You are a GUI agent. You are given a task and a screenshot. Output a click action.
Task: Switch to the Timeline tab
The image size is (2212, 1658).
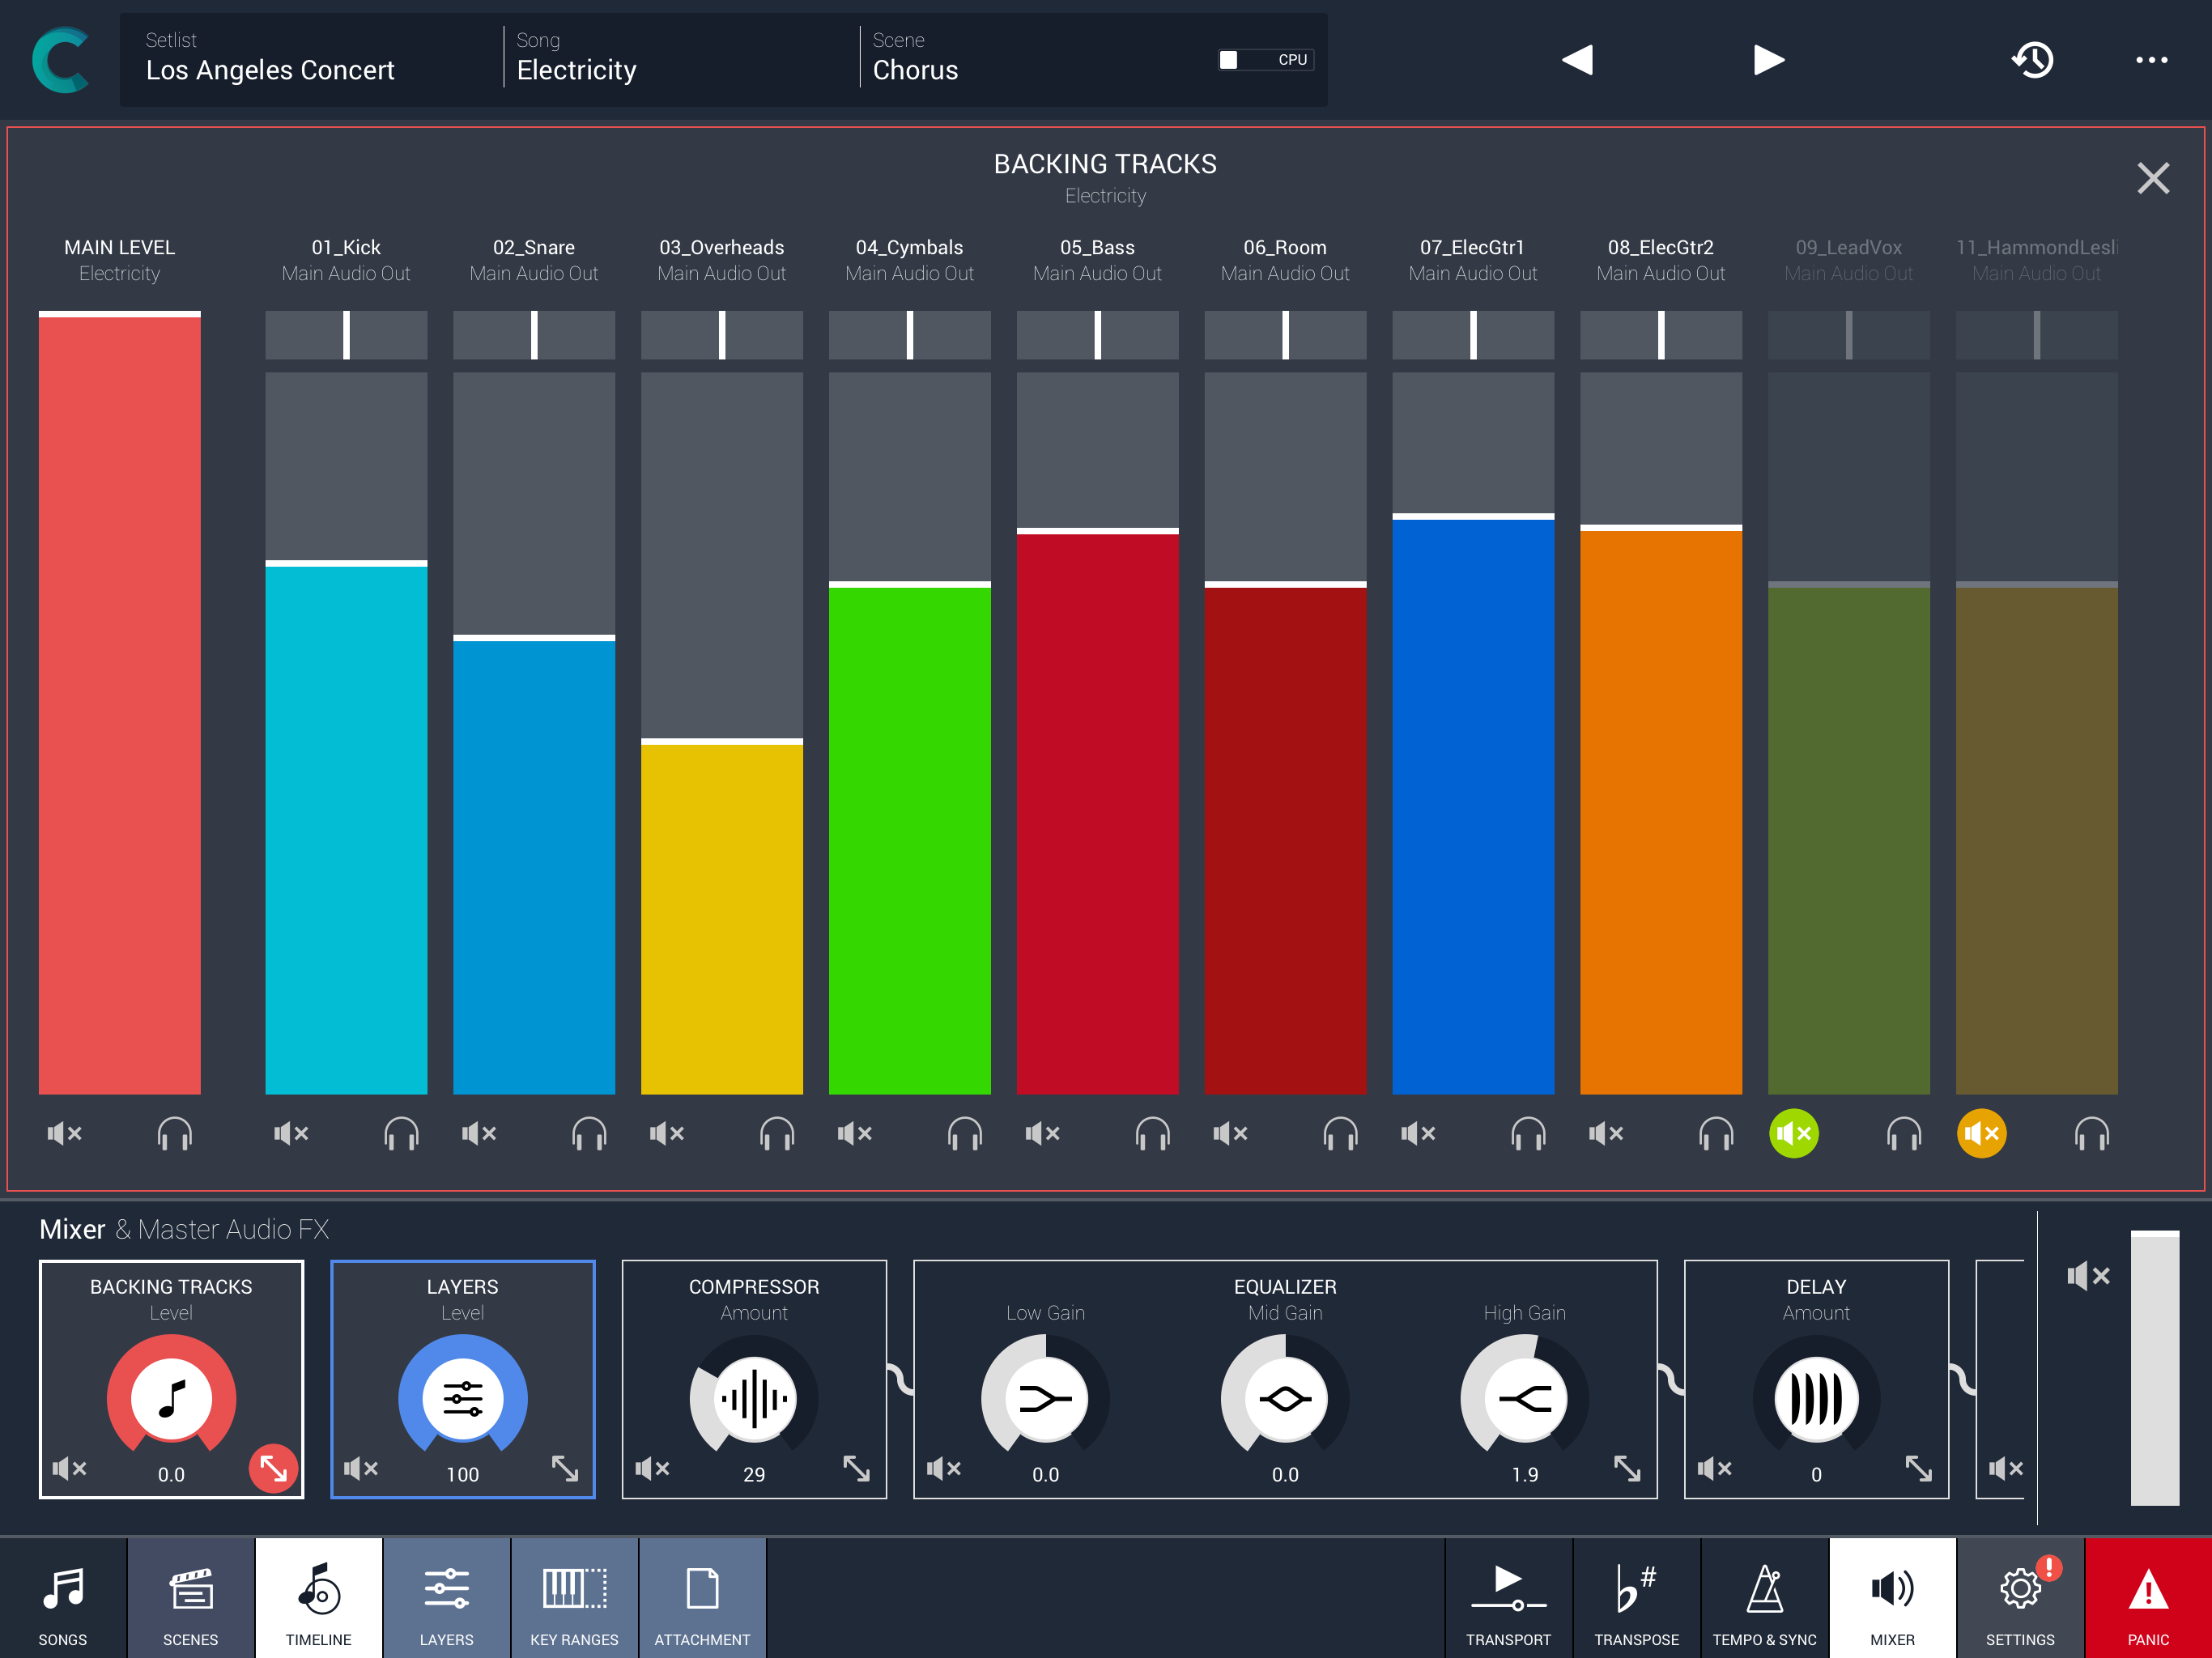[318, 1598]
